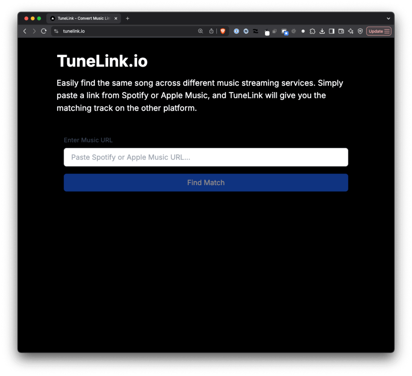The height and width of the screenshot is (376, 412).
Task: Click the zoom magnifier icon in address bar
Action: click(x=200, y=31)
